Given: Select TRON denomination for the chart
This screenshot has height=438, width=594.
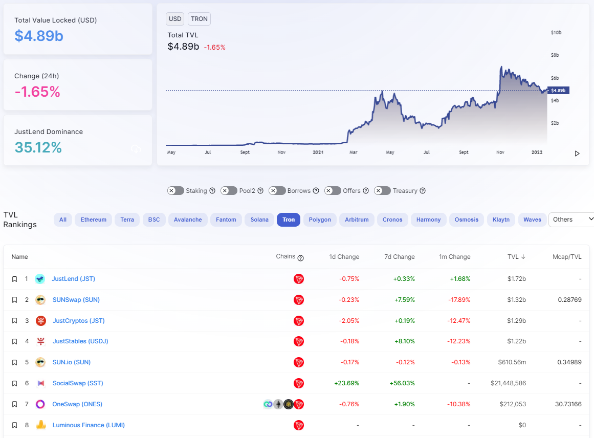Looking at the screenshot, I should [199, 19].
